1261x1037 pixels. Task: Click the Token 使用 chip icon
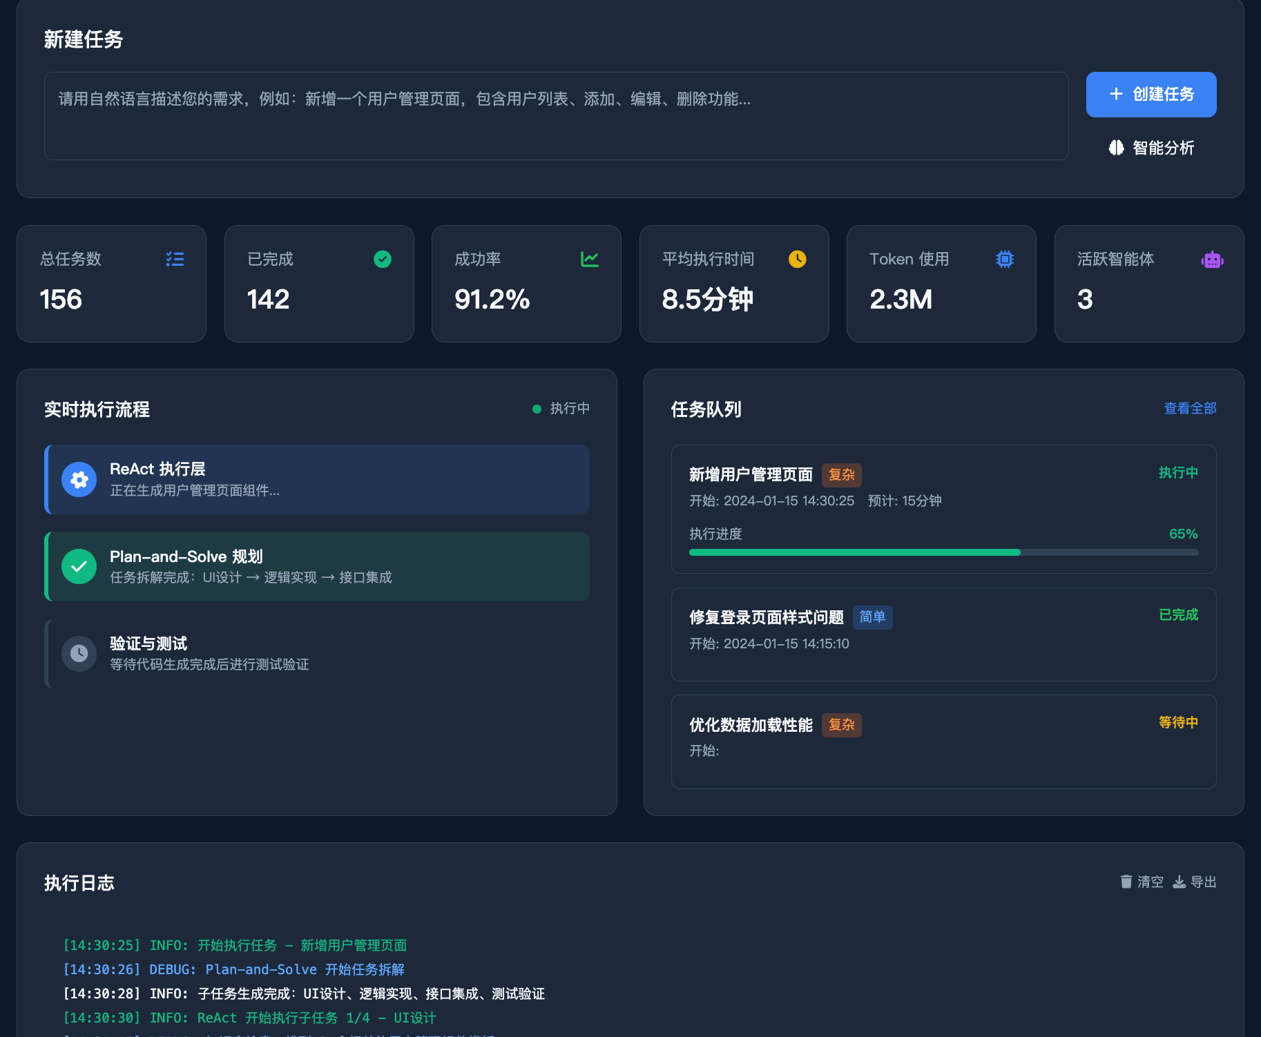(1005, 259)
